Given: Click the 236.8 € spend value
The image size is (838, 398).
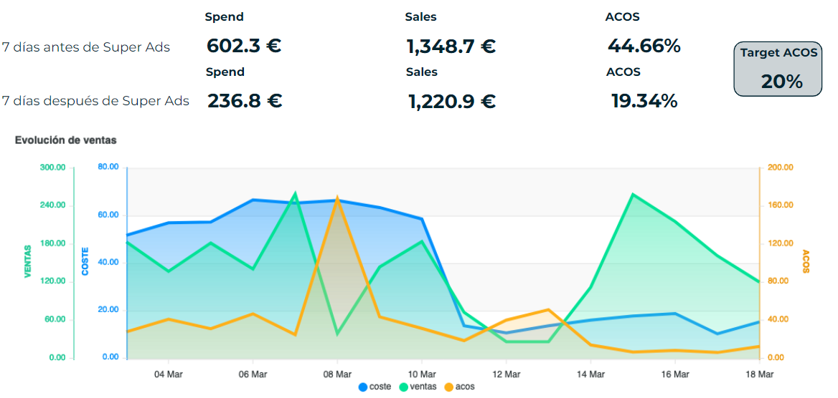Looking at the screenshot, I should click(x=244, y=101).
